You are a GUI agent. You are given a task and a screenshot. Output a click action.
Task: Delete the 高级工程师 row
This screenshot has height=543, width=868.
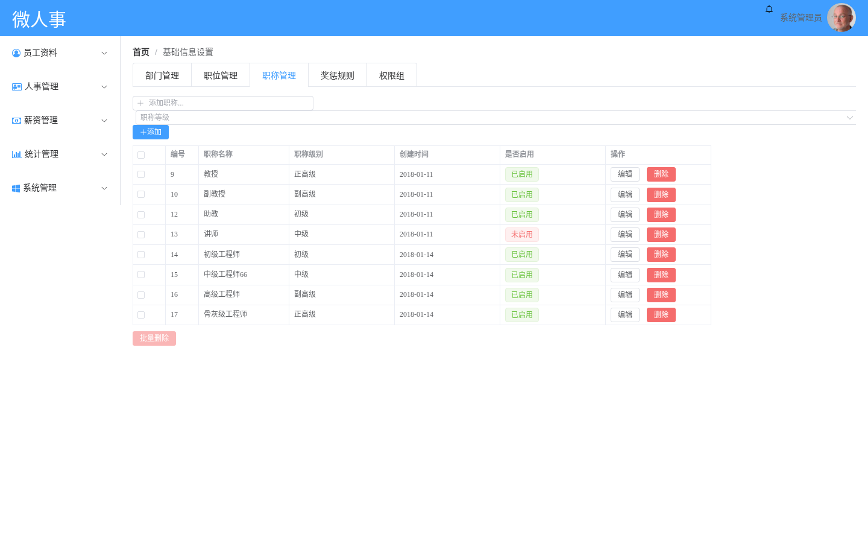[661, 295]
